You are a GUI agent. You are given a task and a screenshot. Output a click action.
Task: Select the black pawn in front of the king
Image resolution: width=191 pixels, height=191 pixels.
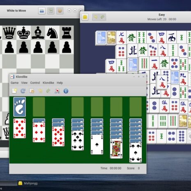pos(23,47)
